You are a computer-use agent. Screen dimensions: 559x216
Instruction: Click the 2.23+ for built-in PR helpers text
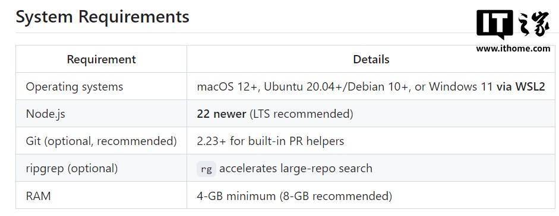point(270,141)
